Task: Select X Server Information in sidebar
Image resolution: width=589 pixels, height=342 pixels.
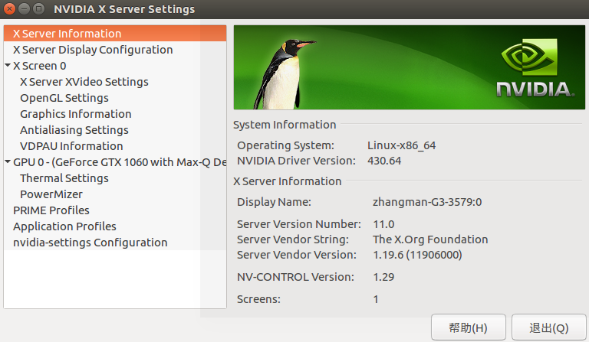Action: (115, 34)
